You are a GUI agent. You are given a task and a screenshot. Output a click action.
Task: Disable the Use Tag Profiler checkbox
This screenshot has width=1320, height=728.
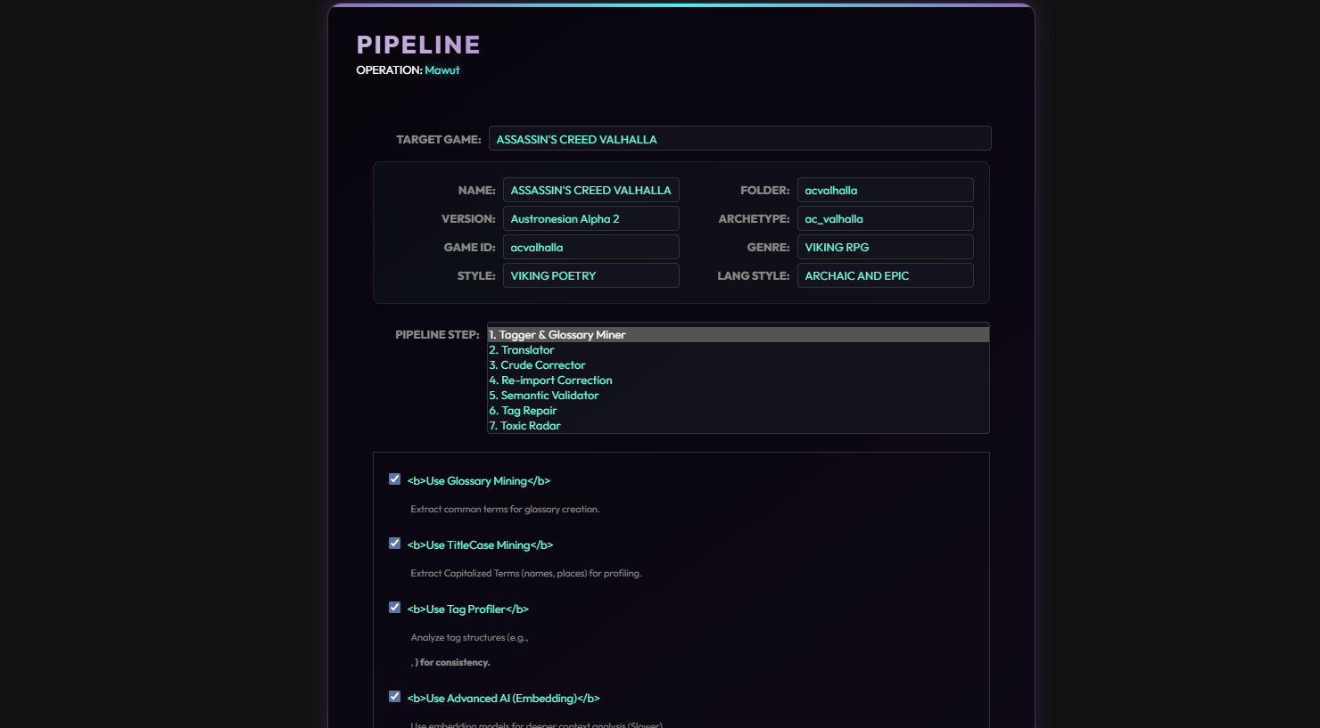394,608
